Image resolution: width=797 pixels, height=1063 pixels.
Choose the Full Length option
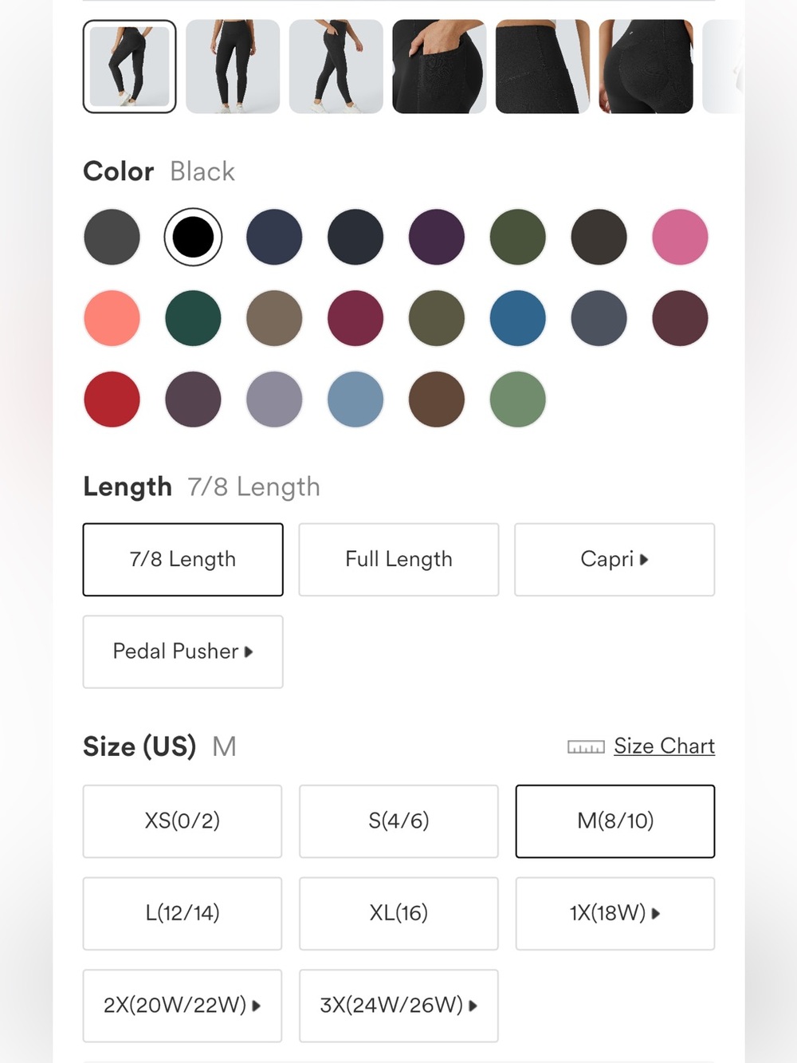(398, 559)
